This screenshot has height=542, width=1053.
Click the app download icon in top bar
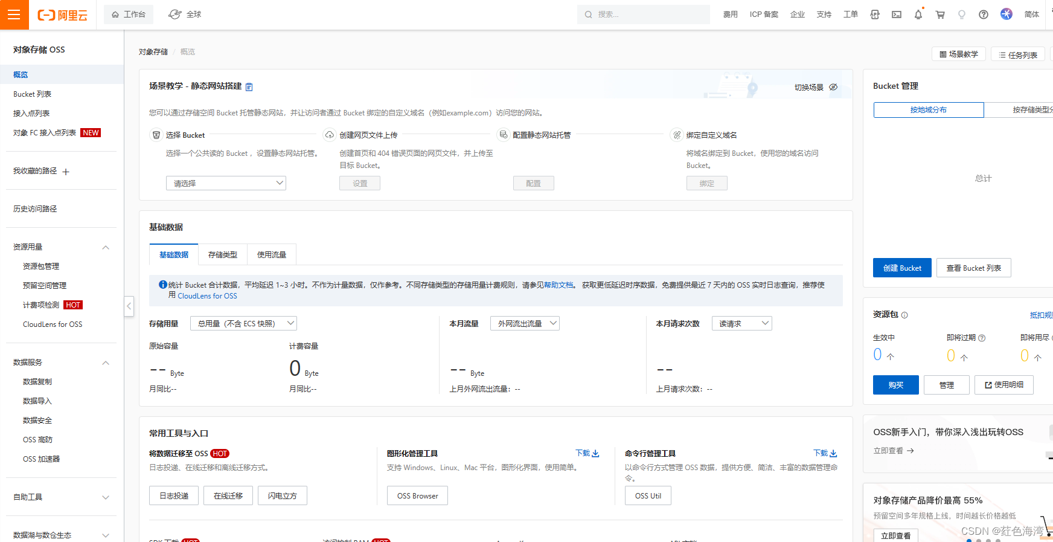click(875, 15)
